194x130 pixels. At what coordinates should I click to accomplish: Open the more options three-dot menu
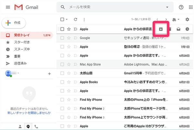[x=84, y=19]
